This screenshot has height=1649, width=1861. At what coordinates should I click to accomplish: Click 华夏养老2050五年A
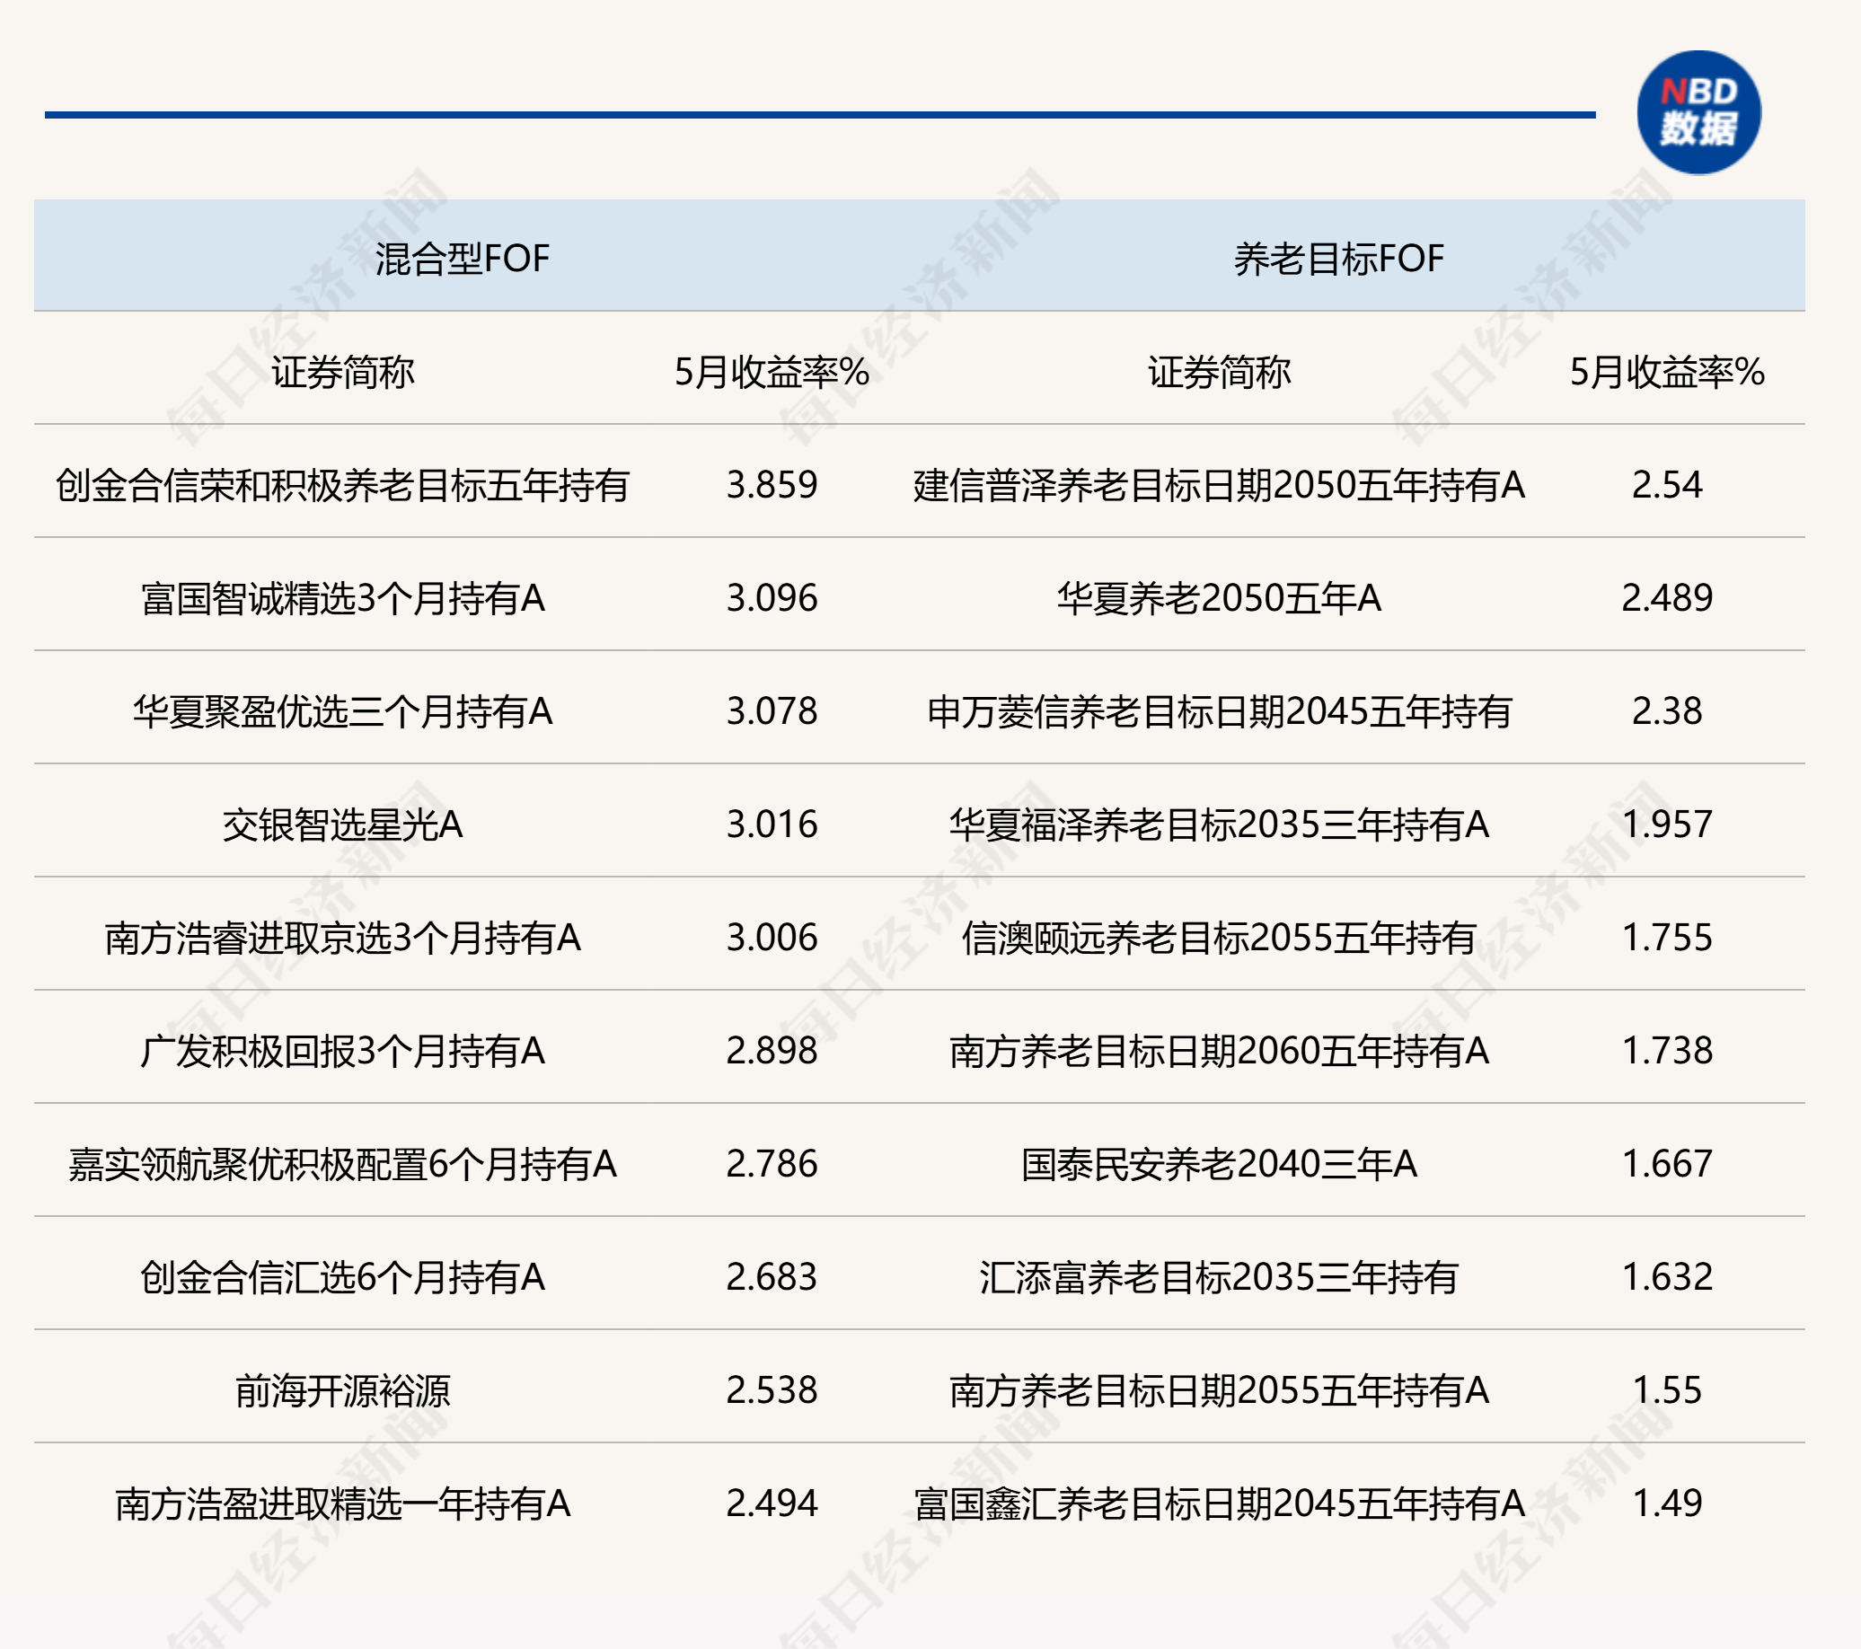tap(1219, 598)
